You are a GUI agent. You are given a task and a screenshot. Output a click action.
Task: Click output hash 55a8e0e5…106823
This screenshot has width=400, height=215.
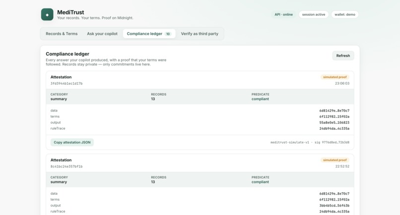[334, 122]
